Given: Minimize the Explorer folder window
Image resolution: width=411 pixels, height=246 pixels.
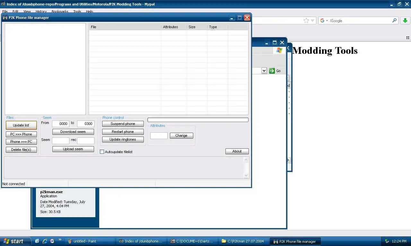Looking at the screenshot, I should 267,42.
